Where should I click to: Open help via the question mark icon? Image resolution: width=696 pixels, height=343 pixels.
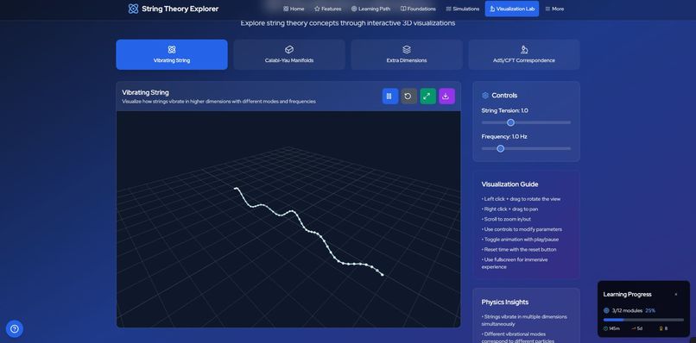pyautogui.click(x=14, y=329)
